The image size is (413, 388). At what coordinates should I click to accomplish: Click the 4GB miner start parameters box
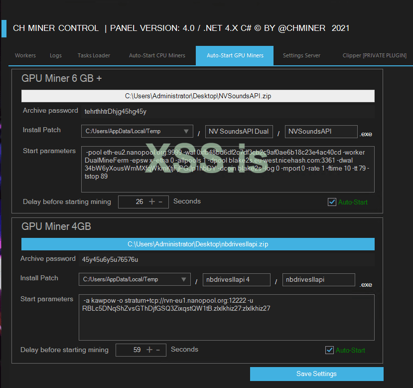click(227, 317)
